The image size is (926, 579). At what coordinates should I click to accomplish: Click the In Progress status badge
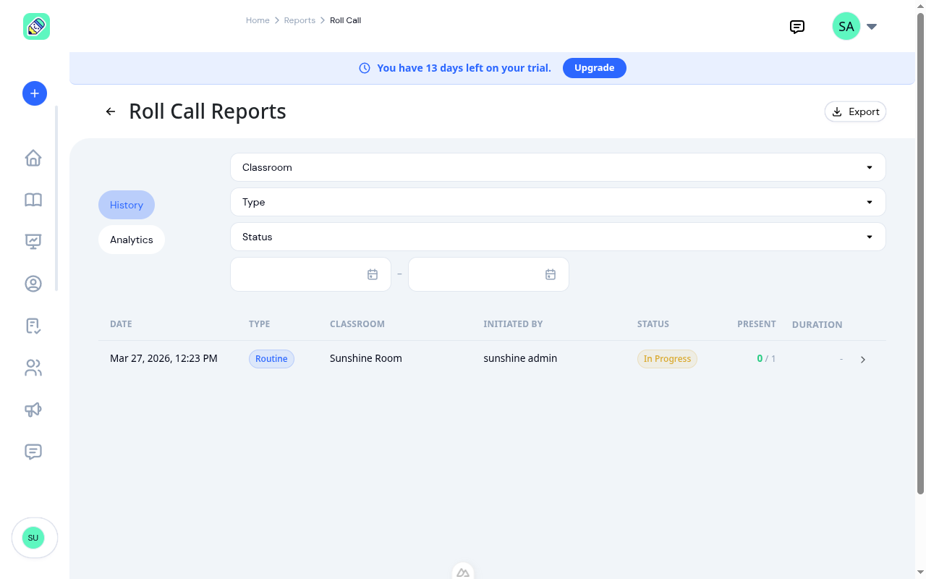[667, 359]
